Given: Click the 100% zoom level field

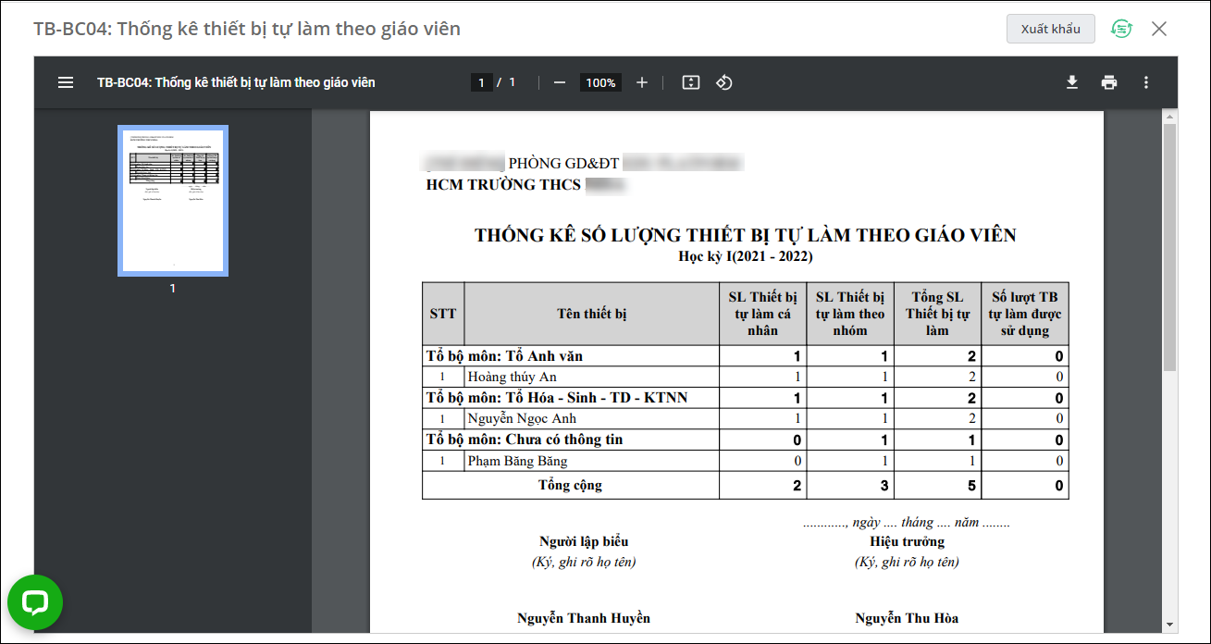Looking at the screenshot, I should [600, 82].
